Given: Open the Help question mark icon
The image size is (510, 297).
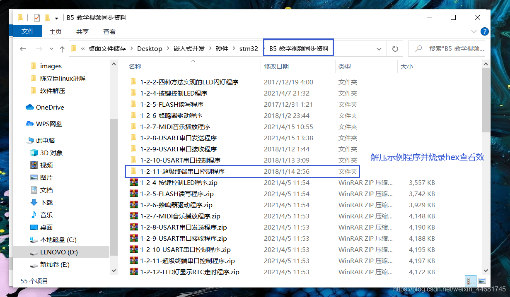Looking at the screenshot, I should 484,31.
